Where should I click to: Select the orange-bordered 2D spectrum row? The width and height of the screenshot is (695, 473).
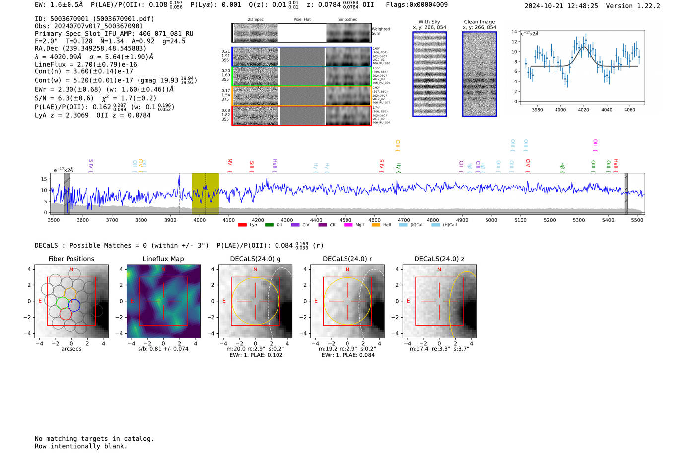(x=302, y=96)
